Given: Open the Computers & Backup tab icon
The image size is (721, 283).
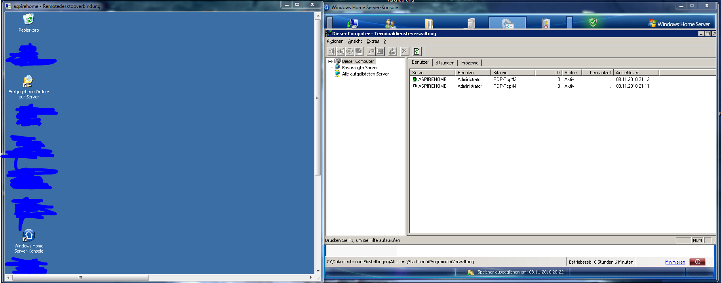Looking at the screenshot, I should pos(352,23).
